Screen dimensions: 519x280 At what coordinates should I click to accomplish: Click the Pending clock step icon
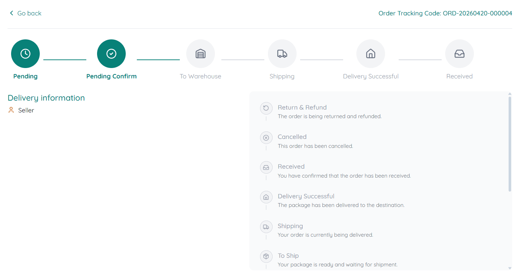coord(25,54)
